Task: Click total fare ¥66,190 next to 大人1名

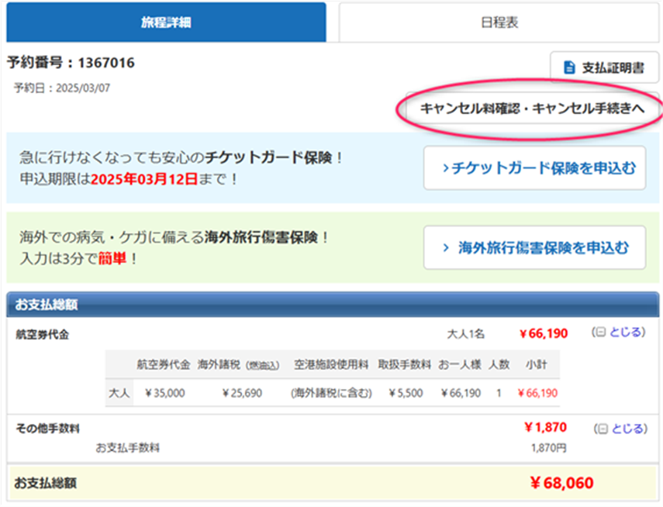Action: coord(544,333)
